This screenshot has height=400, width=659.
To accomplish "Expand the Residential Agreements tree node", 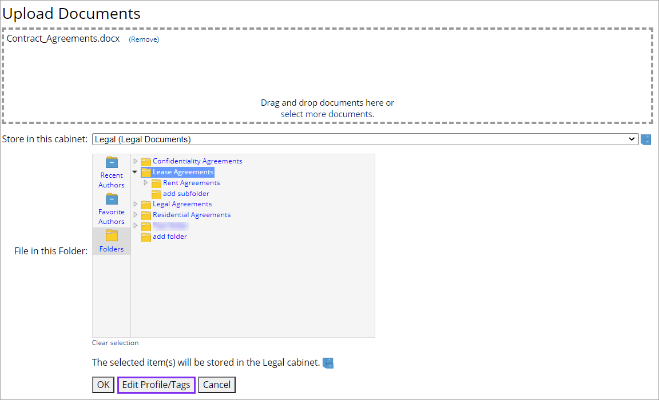I will click(135, 214).
